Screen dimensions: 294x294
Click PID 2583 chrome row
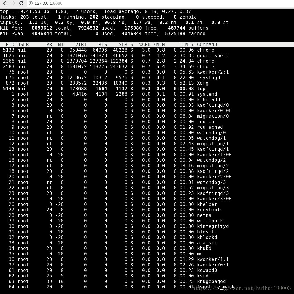click(x=147, y=67)
